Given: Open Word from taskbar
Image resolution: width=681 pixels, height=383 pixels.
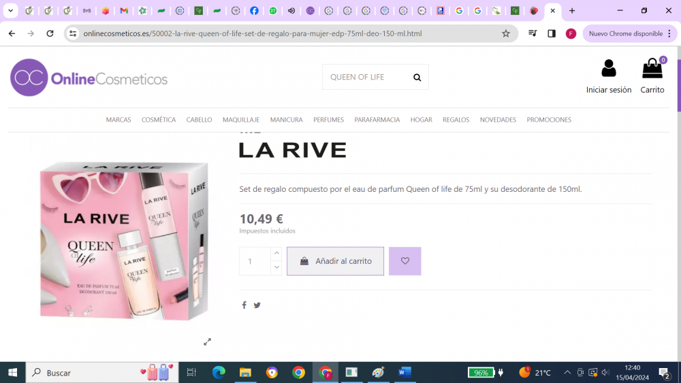Looking at the screenshot, I should 405,373.
